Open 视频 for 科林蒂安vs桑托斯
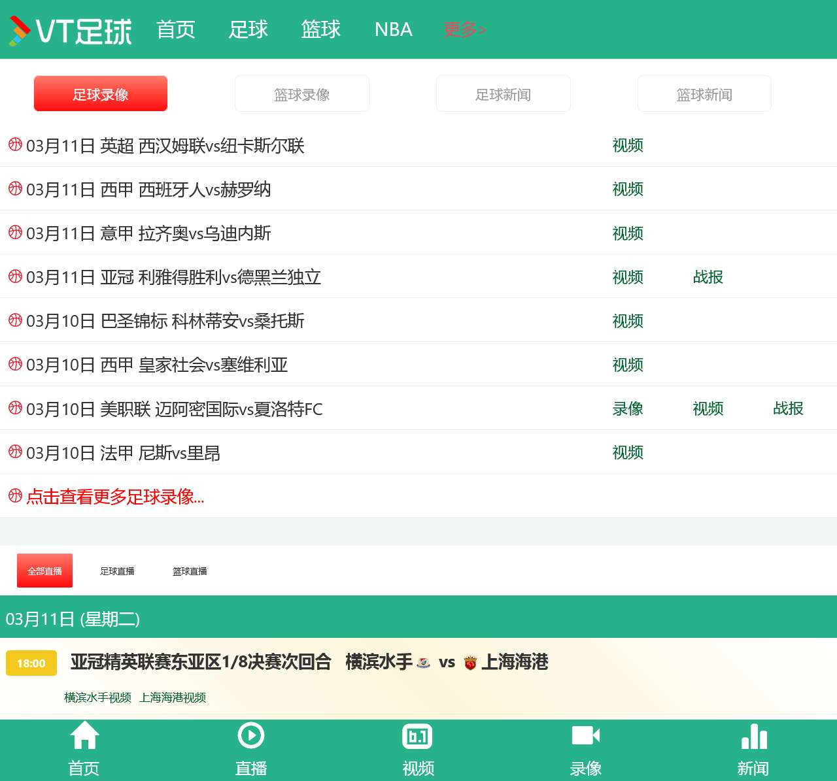Image resolution: width=837 pixels, height=781 pixels. (x=628, y=320)
